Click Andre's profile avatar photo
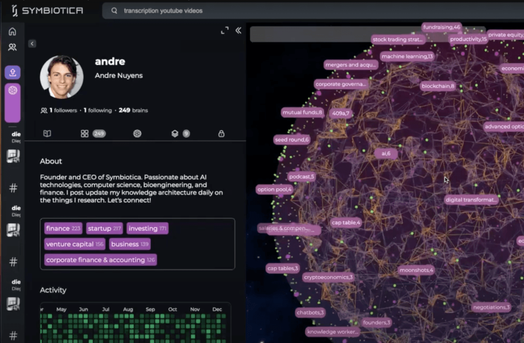 [62, 77]
